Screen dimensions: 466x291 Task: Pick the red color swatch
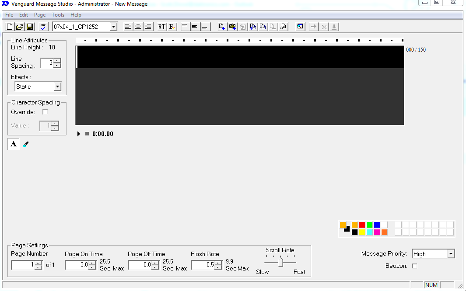(x=362, y=225)
